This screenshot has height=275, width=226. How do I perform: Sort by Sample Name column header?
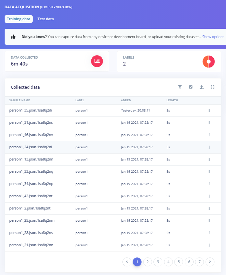tap(19, 100)
